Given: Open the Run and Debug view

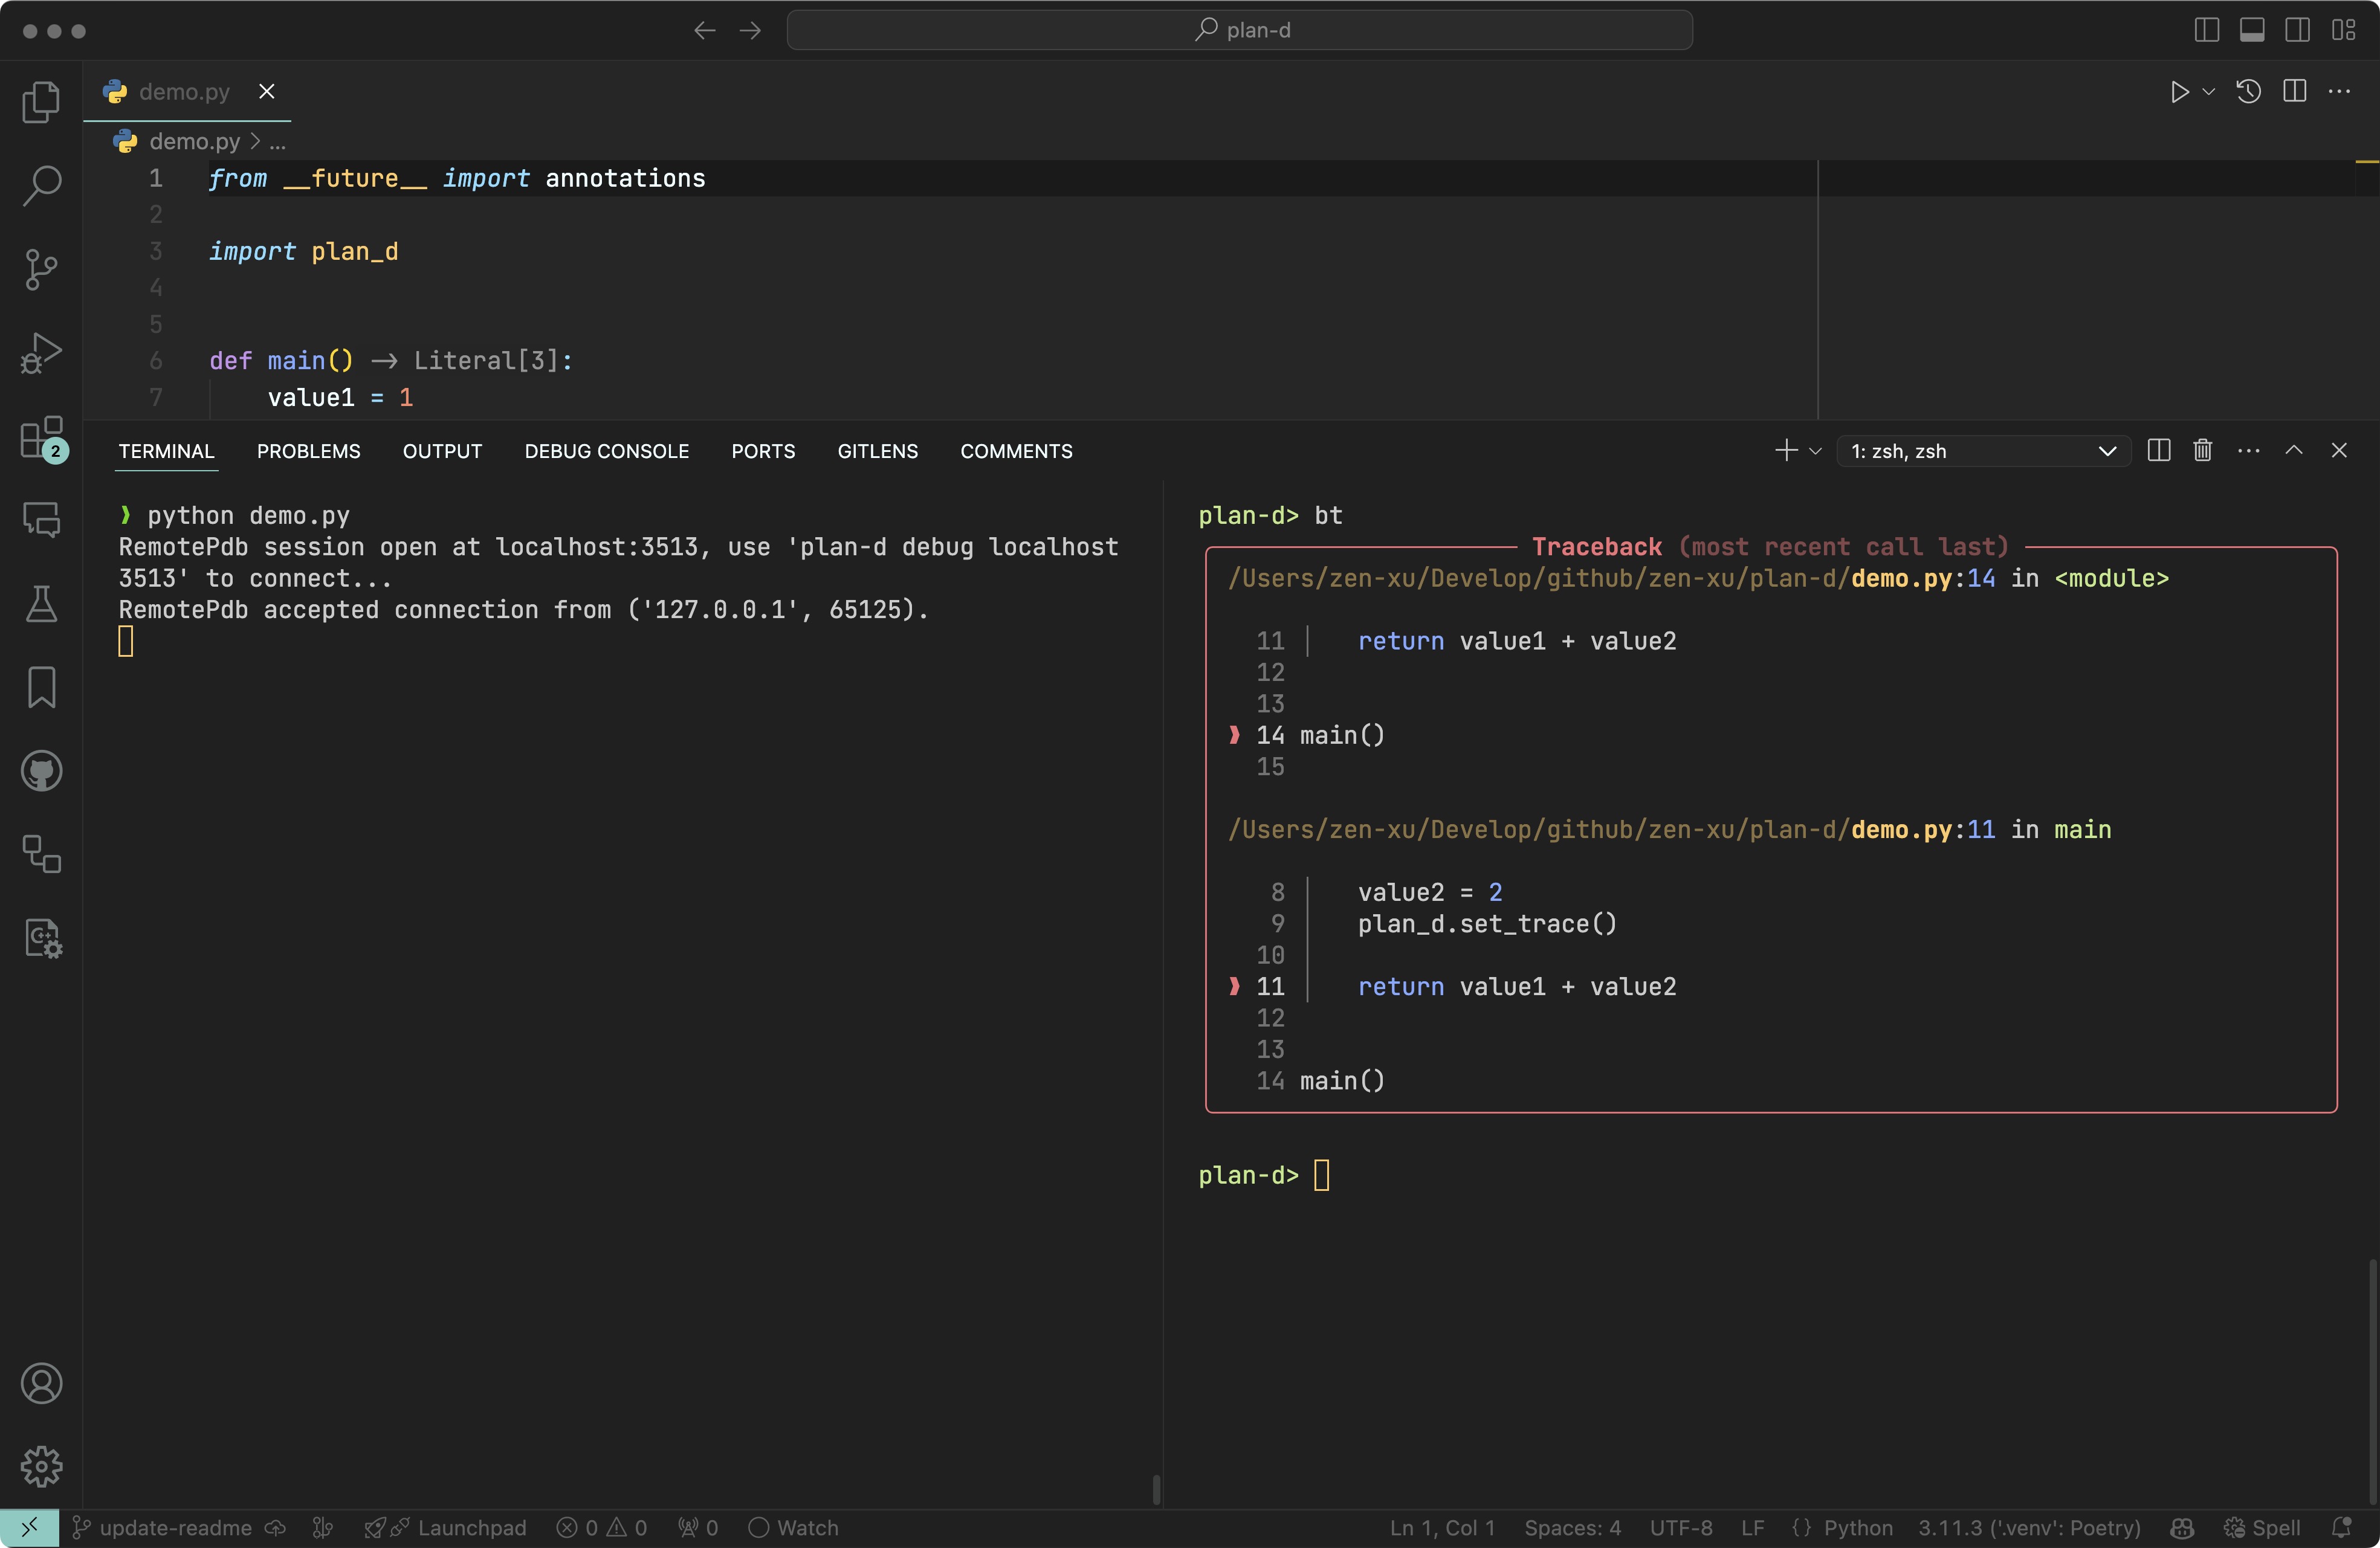Looking at the screenshot, I should coord(41,353).
